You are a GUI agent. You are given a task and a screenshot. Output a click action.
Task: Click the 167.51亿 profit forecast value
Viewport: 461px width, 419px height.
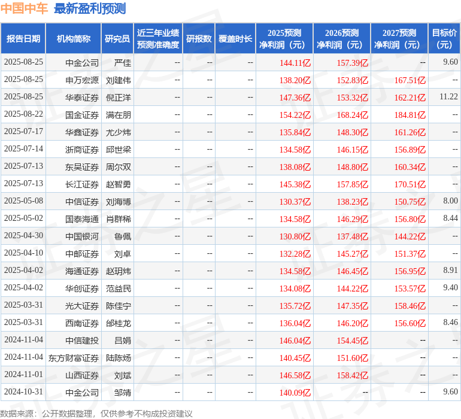pos(410,80)
